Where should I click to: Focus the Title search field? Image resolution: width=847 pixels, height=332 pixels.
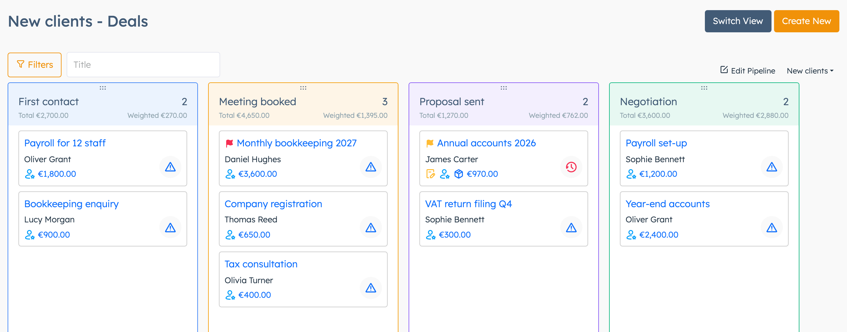[x=143, y=65]
